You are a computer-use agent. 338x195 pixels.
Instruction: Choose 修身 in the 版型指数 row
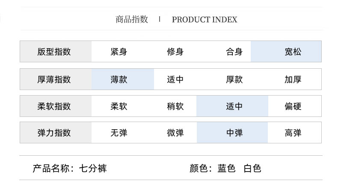(175, 52)
